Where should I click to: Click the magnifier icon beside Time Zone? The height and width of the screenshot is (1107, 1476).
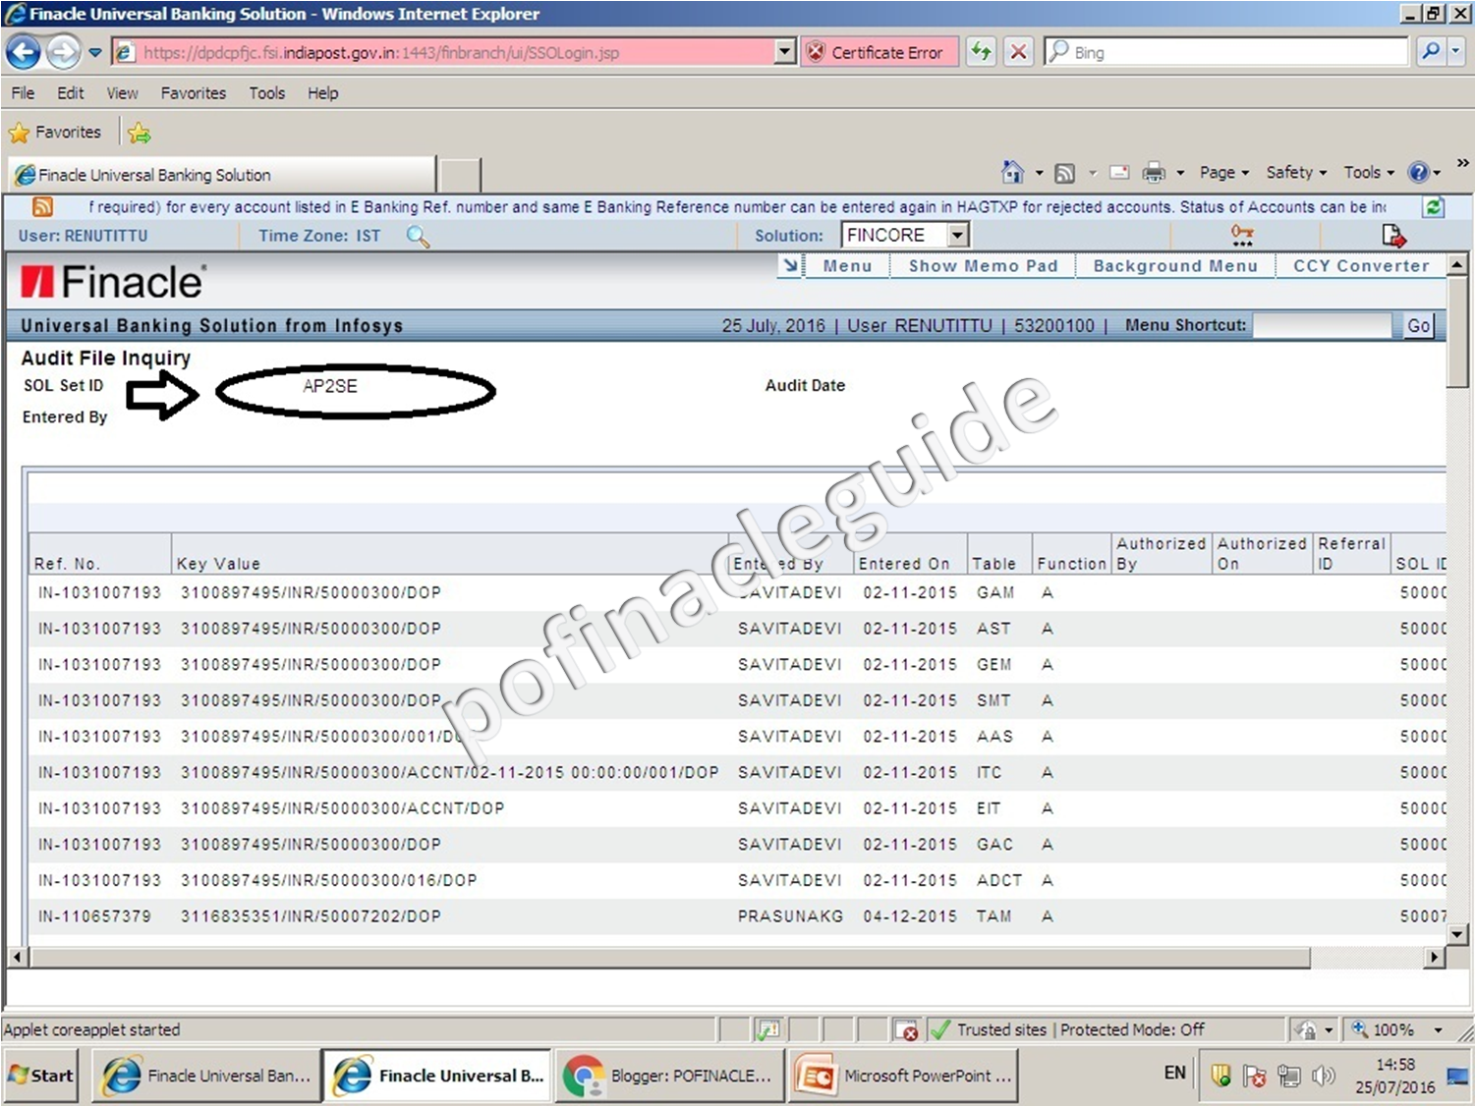click(x=418, y=237)
